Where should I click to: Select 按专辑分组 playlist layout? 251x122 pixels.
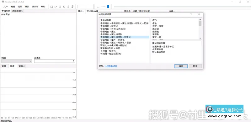[x=158, y=49]
